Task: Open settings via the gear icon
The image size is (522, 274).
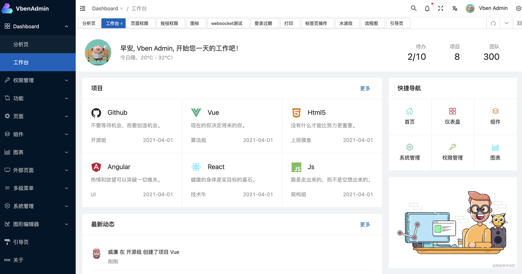Action: (518, 8)
